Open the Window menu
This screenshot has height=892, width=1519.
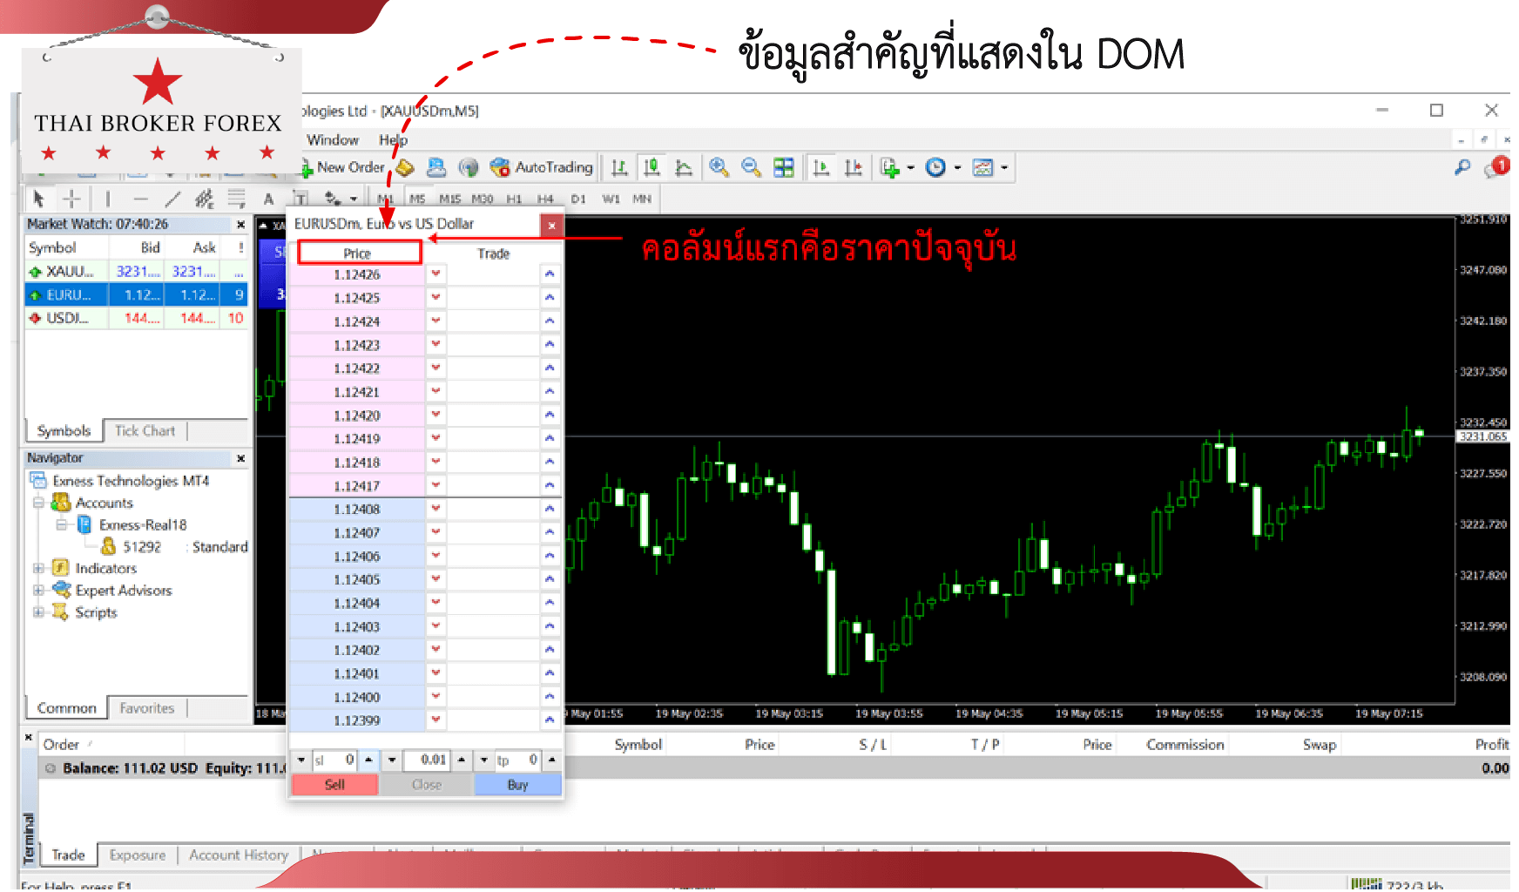[332, 139]
